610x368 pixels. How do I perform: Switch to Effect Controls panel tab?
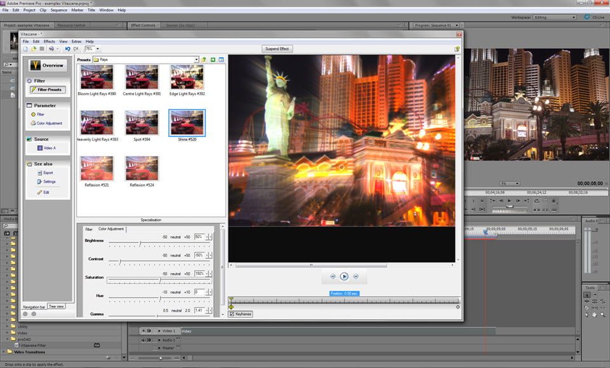pos(143,25)
